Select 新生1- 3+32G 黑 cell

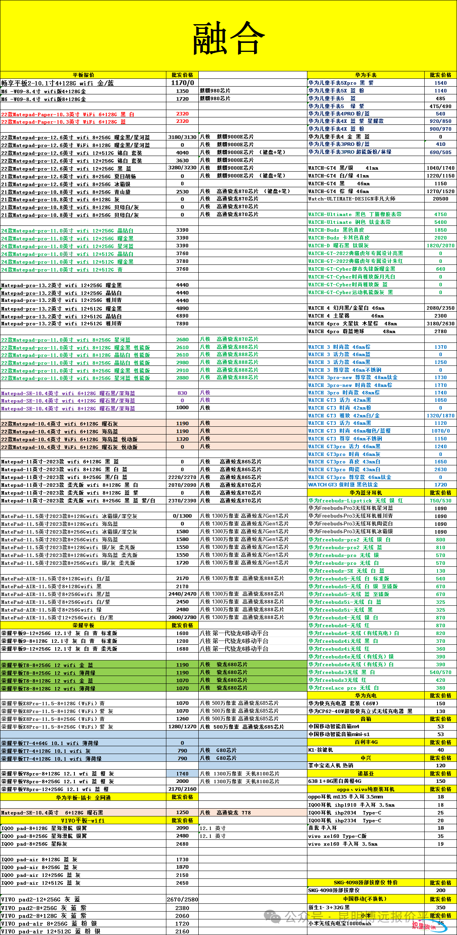point(366,907)
